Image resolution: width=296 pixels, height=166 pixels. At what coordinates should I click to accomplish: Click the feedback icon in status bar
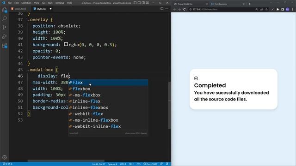[161, 164]
